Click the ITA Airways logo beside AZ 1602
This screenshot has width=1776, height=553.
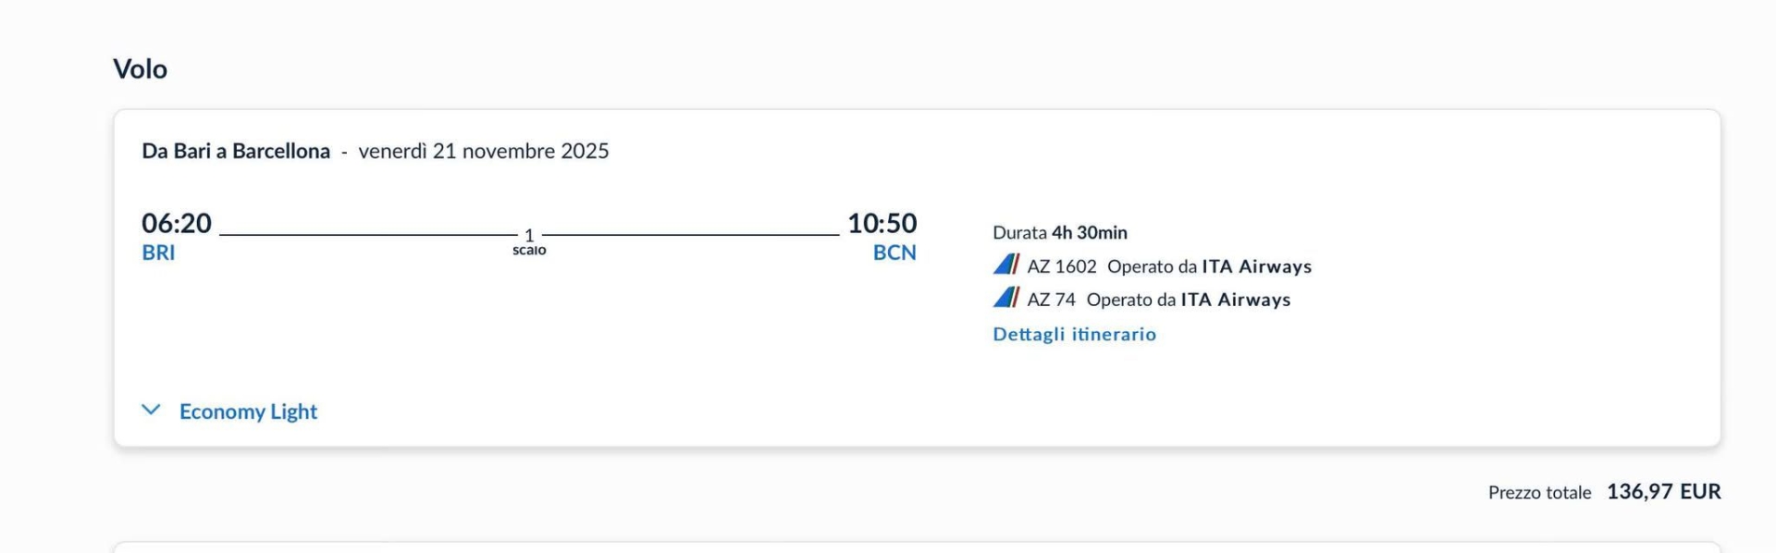coord(1005,265)
